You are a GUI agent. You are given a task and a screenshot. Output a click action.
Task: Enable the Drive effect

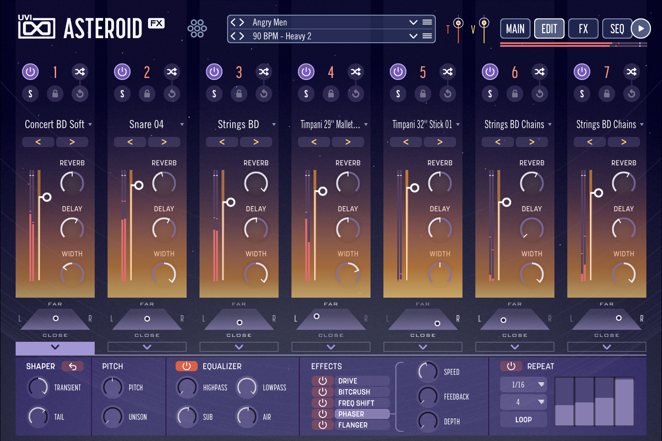click(x=323, y=381)
